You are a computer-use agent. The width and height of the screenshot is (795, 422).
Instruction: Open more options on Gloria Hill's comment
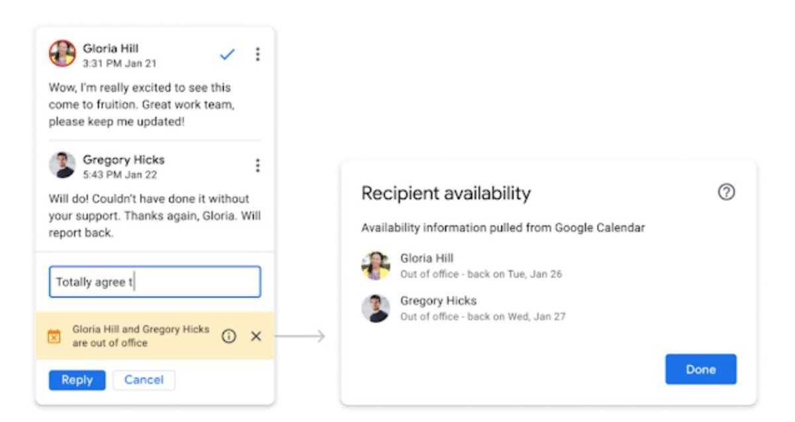point(258,54)
